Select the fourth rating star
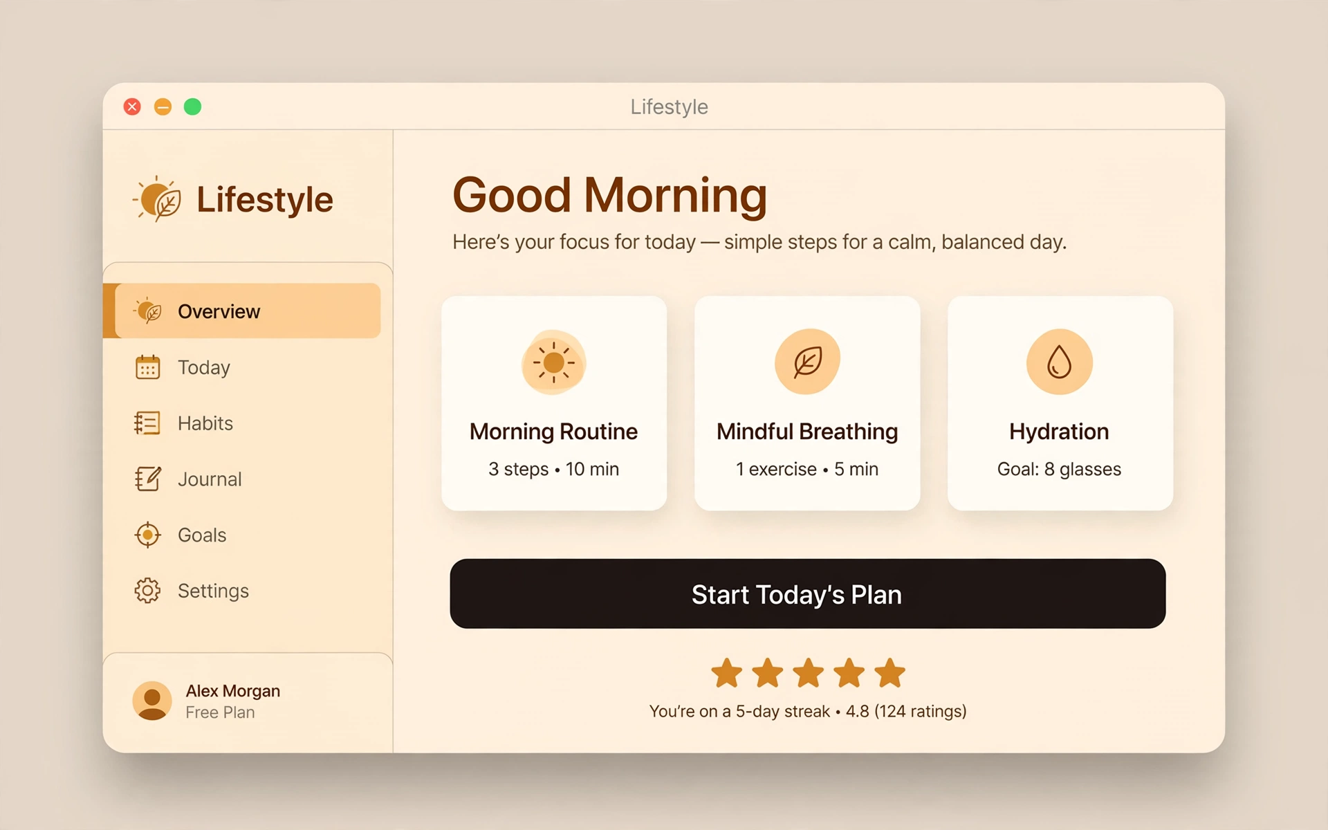The image size is (1328, 830). click(x=849, y=673)
